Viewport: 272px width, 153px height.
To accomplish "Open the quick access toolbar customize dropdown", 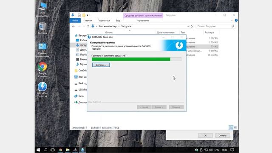I will point(88,15).
